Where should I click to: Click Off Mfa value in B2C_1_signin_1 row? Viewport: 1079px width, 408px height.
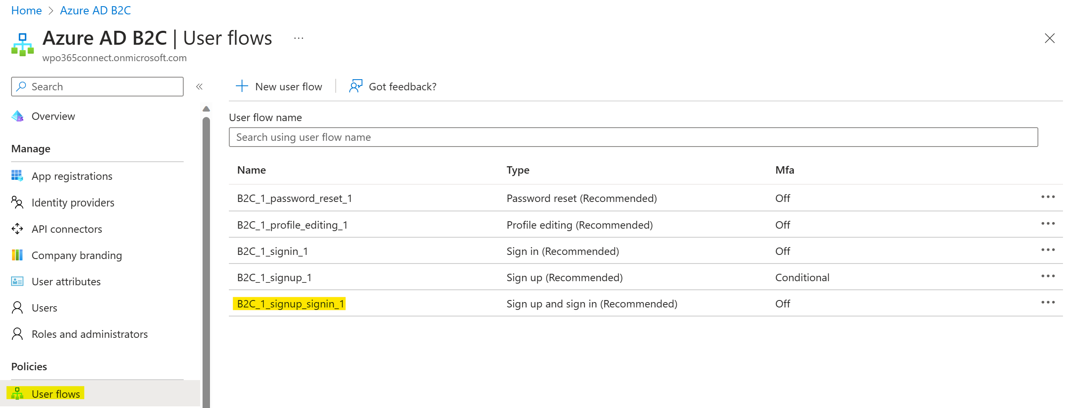(x=782, y=251)
